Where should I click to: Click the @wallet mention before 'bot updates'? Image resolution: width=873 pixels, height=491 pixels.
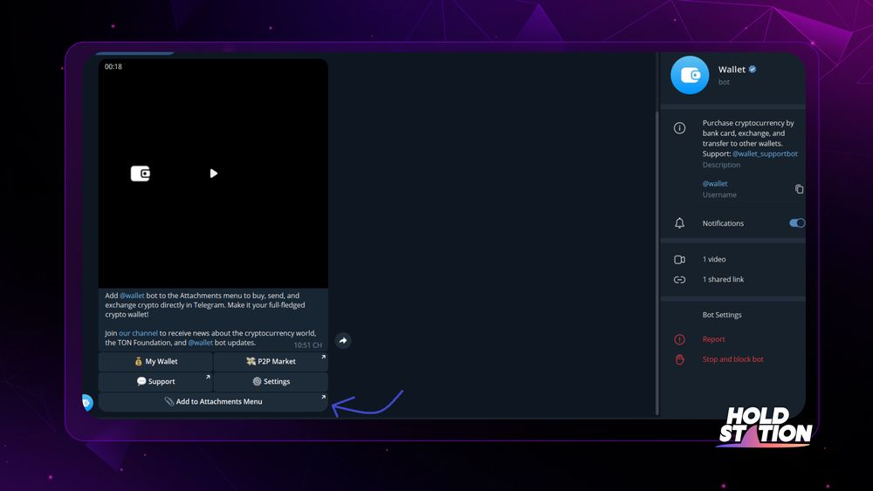tap(201, 343)
